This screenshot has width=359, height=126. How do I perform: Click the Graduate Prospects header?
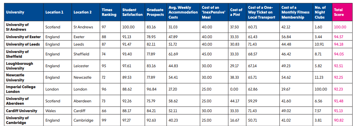point(156,12)
